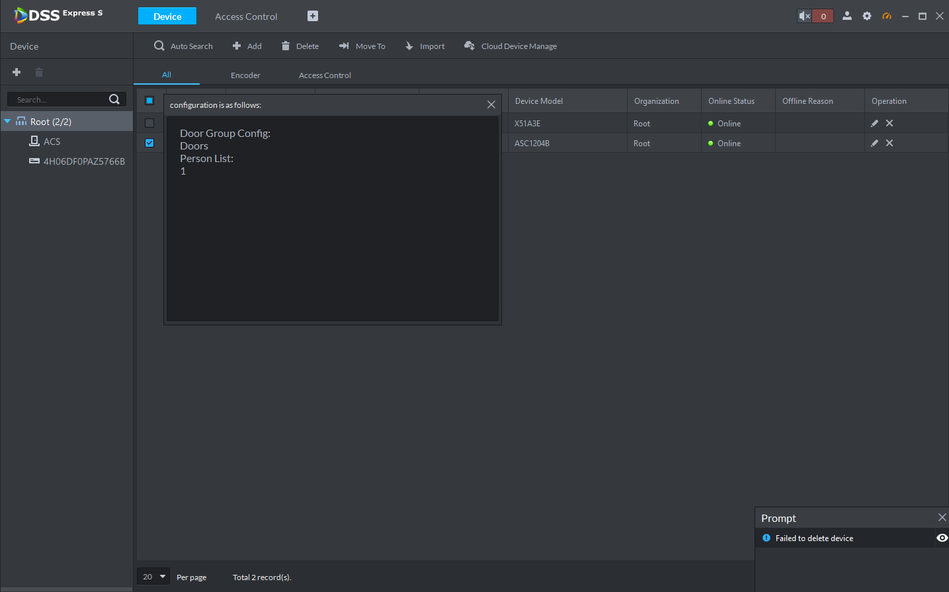Click the search magnifier in device tree

114,99
